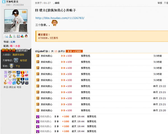Image resolution: width=168 pixels, height=134 pixels.
Task: Click the 15 ratings count
Action: tap(56, 51)
